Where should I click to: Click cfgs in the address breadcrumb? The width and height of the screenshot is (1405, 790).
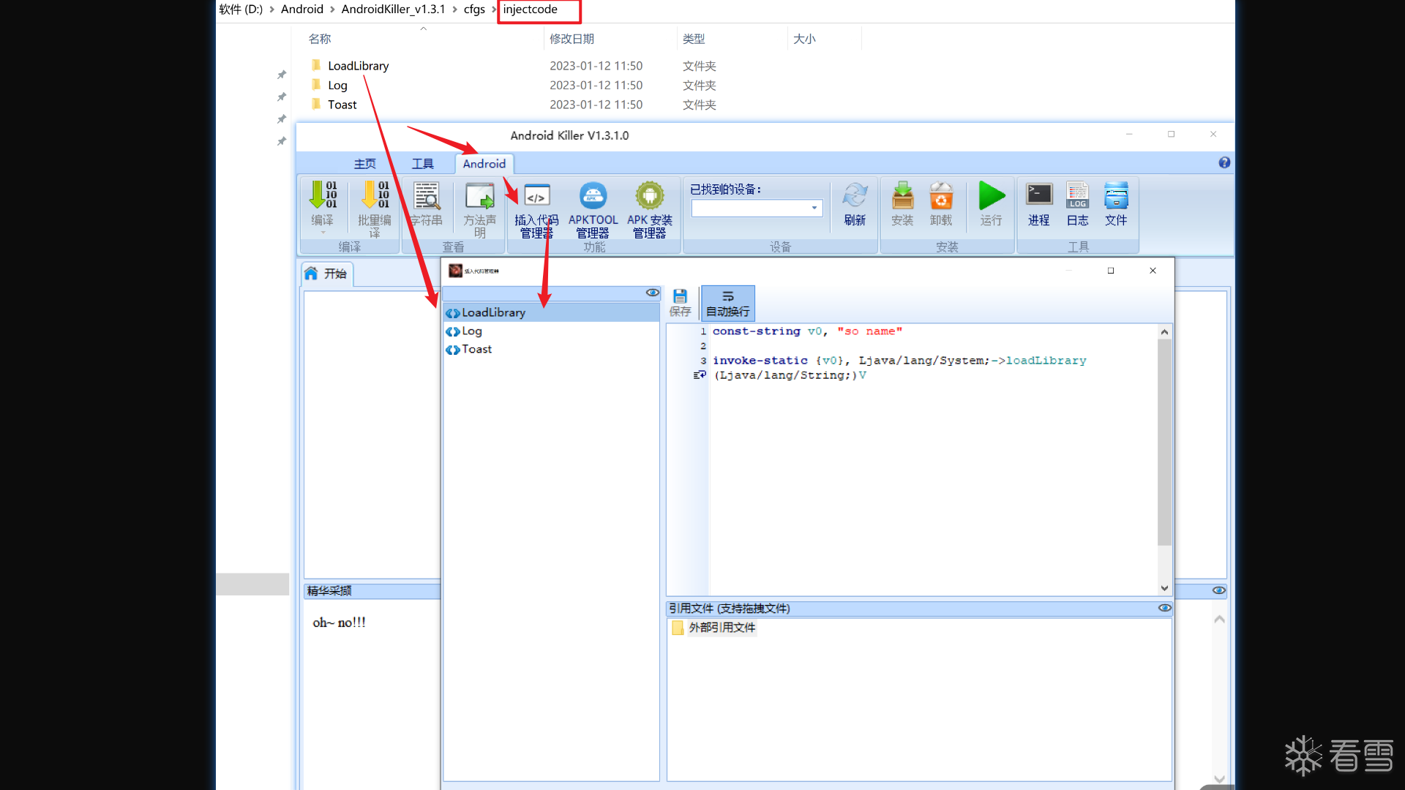point(474,10)
